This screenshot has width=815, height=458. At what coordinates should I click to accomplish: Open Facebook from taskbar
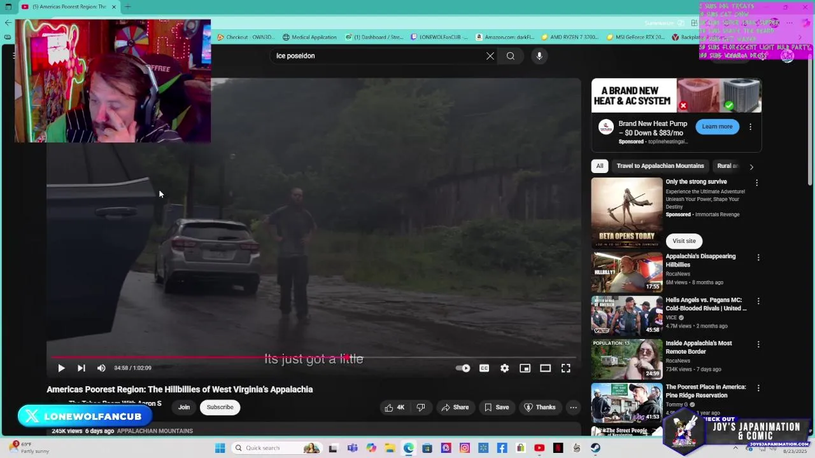[x=502, y=448]
